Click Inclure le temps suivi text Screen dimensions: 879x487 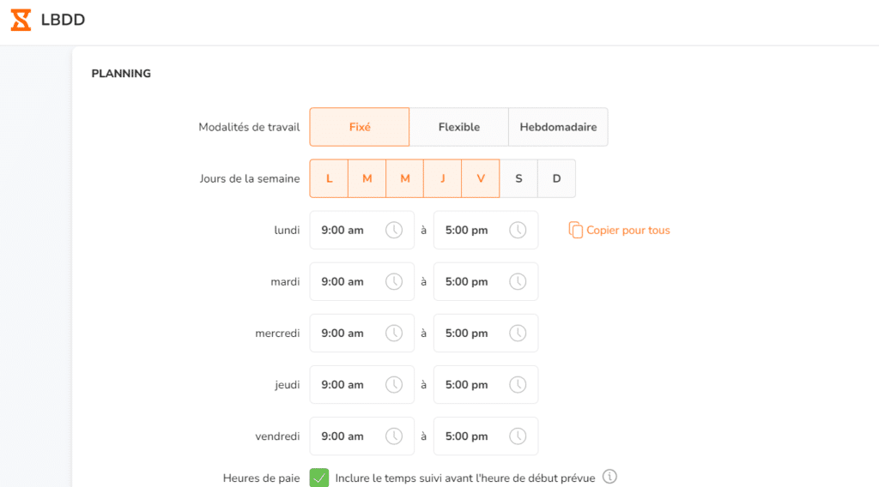[464, 478]
